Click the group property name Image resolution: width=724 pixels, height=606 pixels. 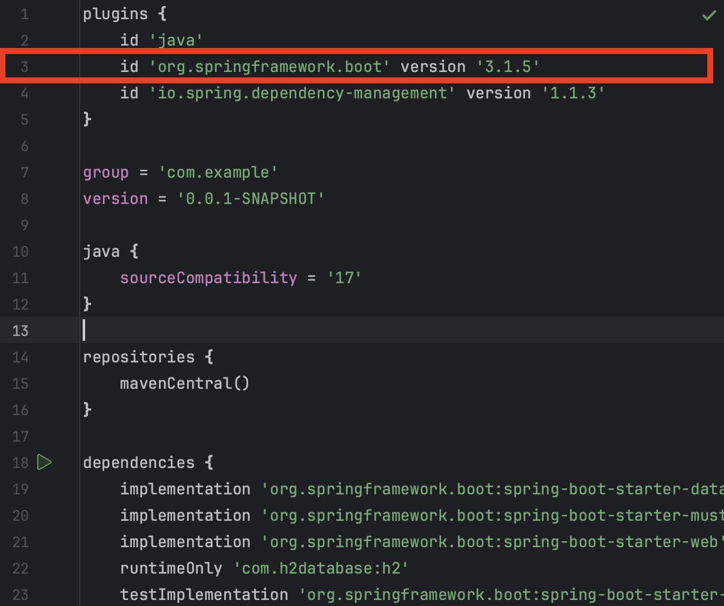tap(105, 172)
